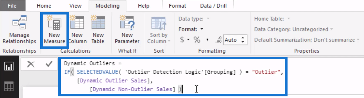Open the File menu
The image size is (364, 98).
click(12, 6)
